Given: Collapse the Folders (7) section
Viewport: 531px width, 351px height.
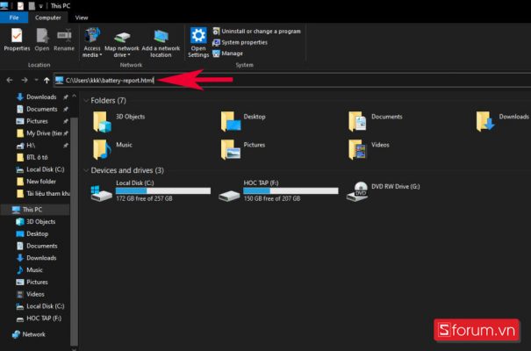Looking at the screenshot, I should [86, 100].
